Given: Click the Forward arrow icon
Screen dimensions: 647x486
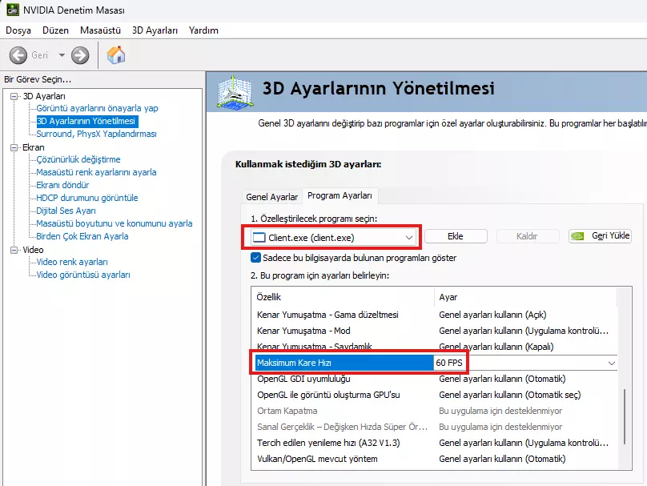Looking at the screenshot, I should tap(80, 55).
